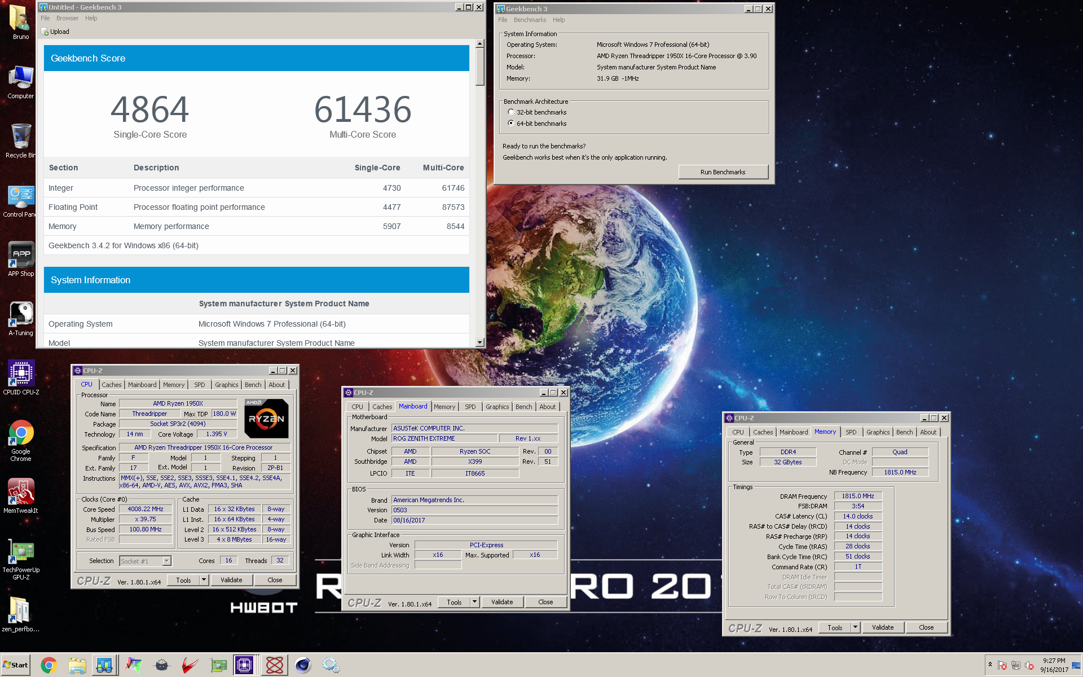Expand Tools arrow in the Memory CPU-Z window
The image size is (1083, 677).
[x=856, y=627]
